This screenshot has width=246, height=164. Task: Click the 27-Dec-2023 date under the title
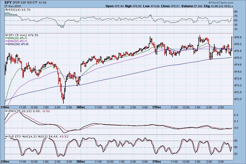pyautogui.click(x=13, y=6)
